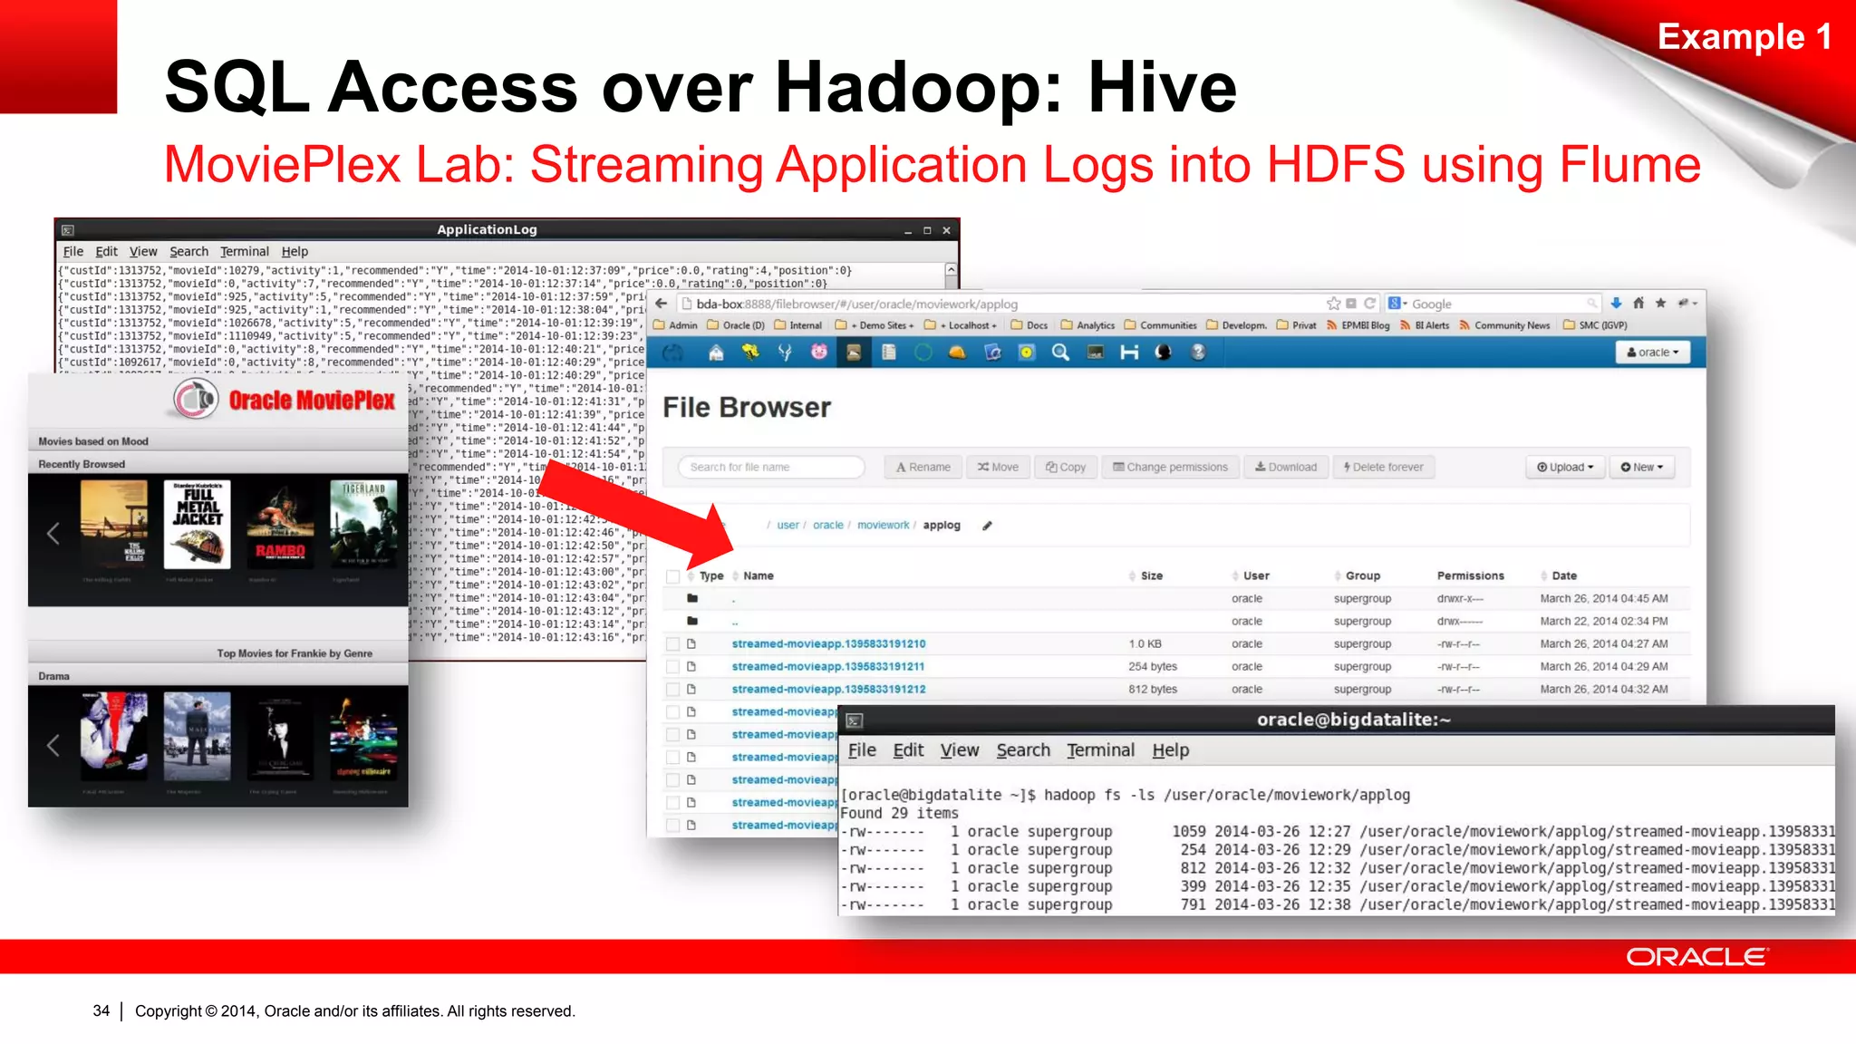1856x1044 pixels.
Task: Open the Google search engine selector
Action: click(1397, 304)
